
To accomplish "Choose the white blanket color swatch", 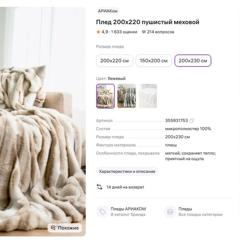I will (x=148, y=96).
